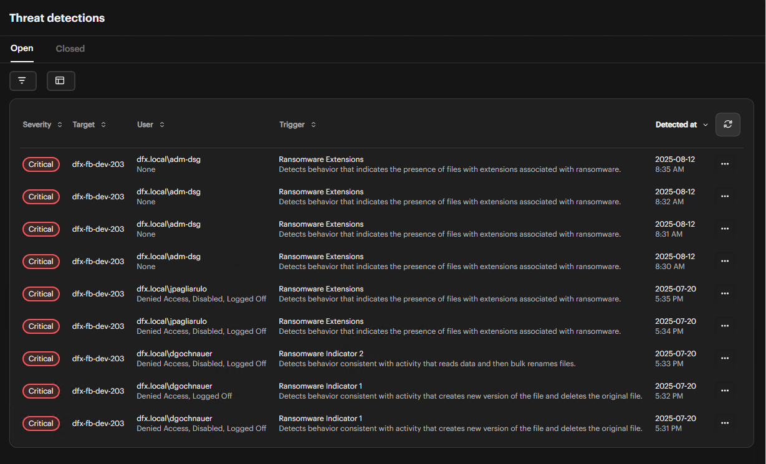Sort by Trigger column

click(x=297, y=125)
